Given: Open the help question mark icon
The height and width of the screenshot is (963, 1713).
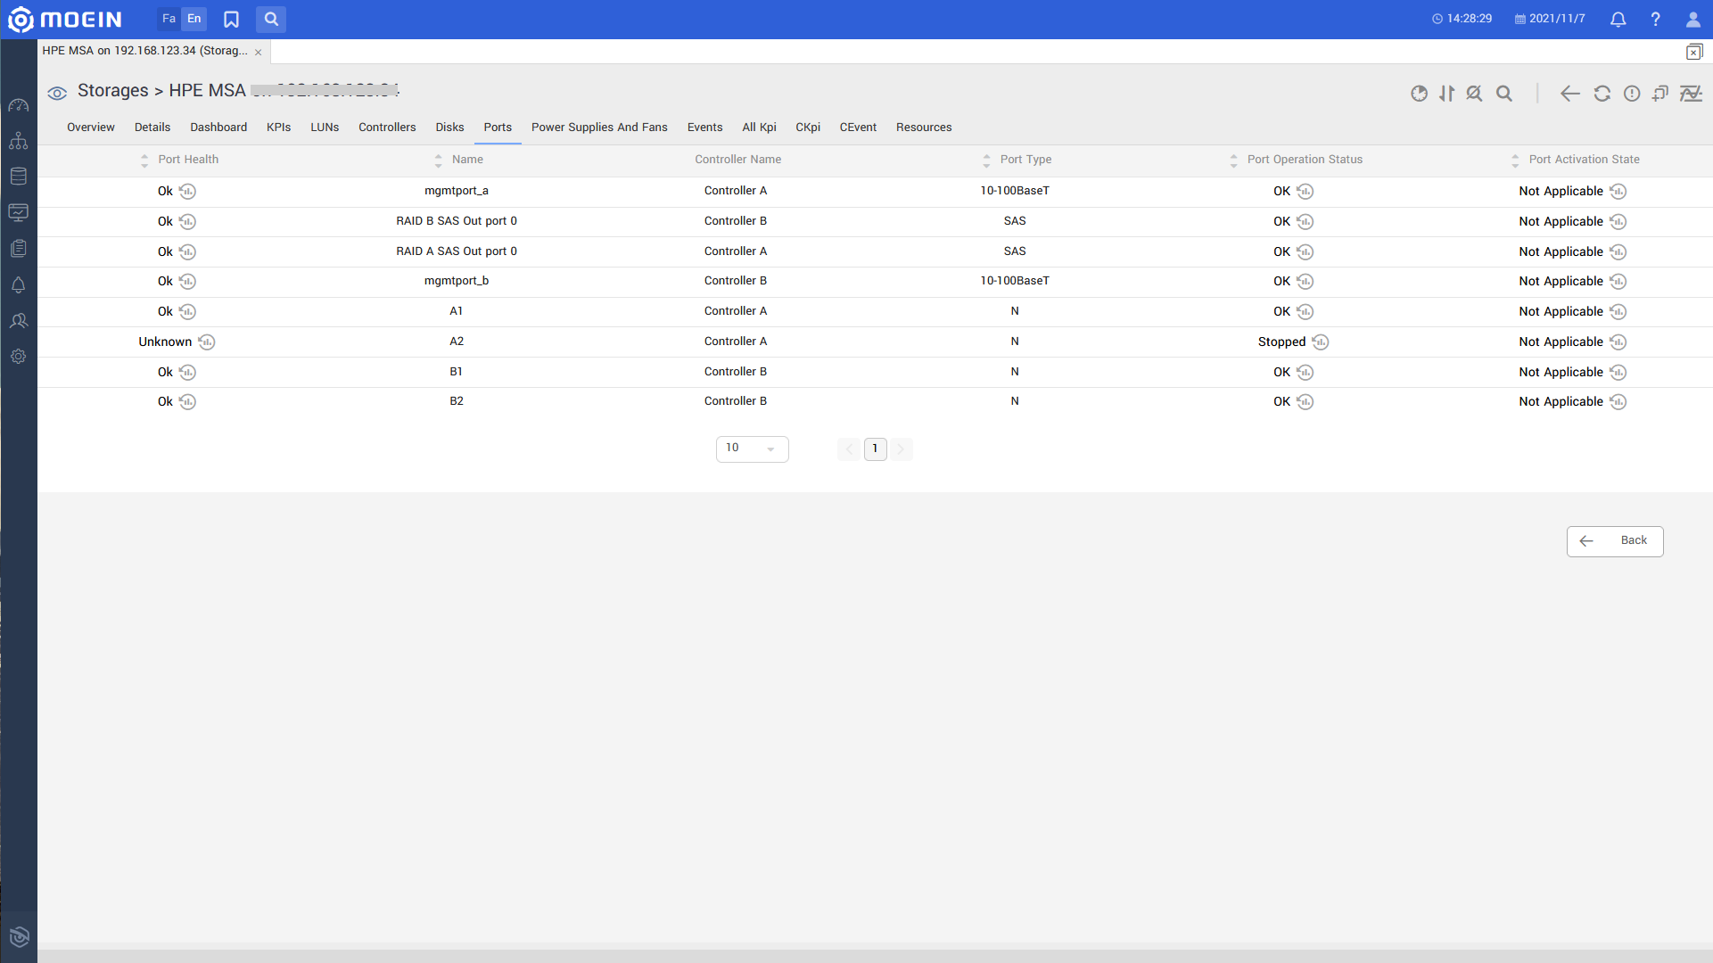Looking at the screenshot, I should coord(1655,19).
